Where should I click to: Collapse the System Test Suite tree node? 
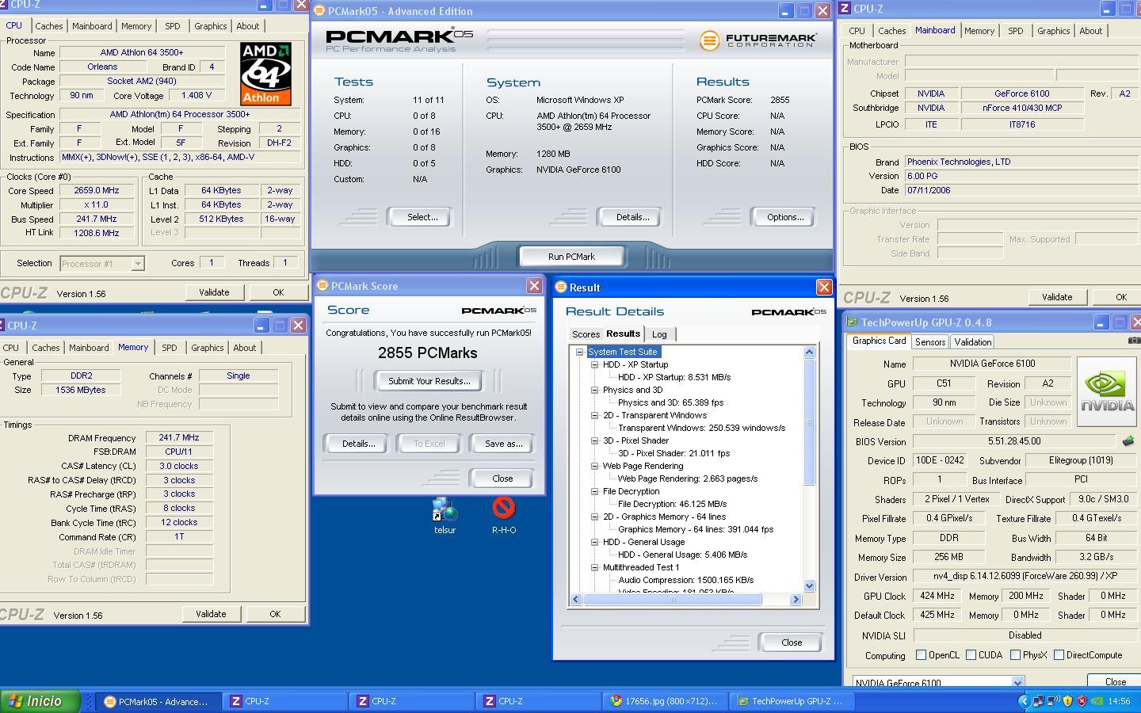[579, 352]
